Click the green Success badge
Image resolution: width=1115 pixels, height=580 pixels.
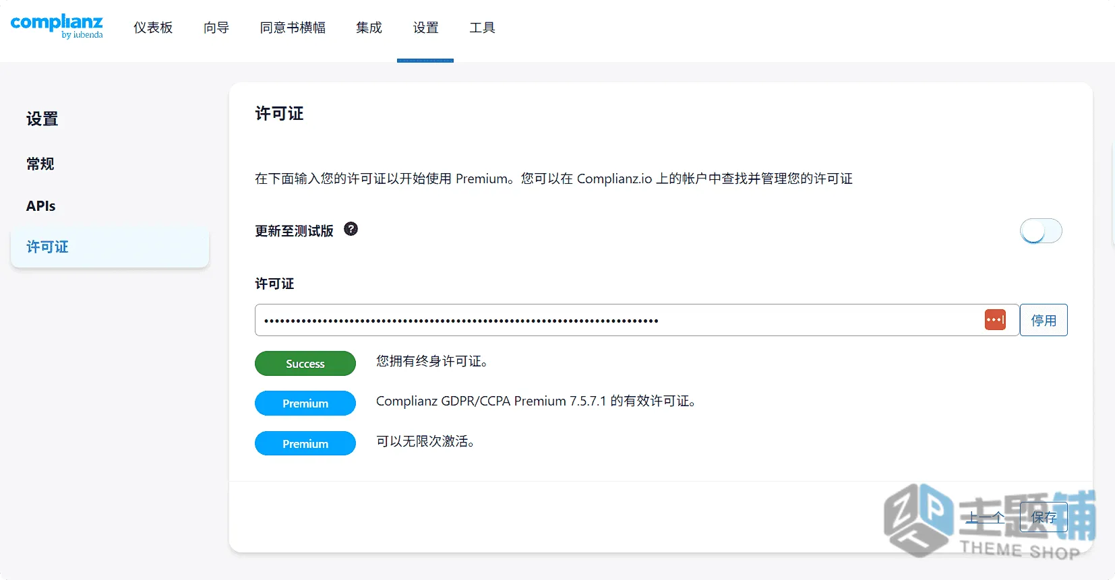coord(305,364)
